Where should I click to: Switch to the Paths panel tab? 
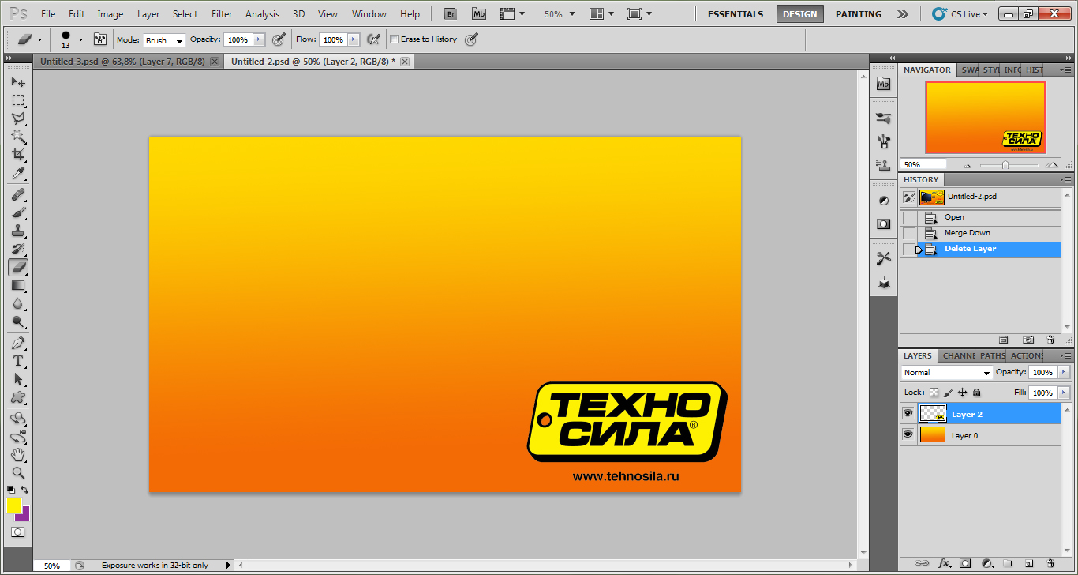pos(993,355)
